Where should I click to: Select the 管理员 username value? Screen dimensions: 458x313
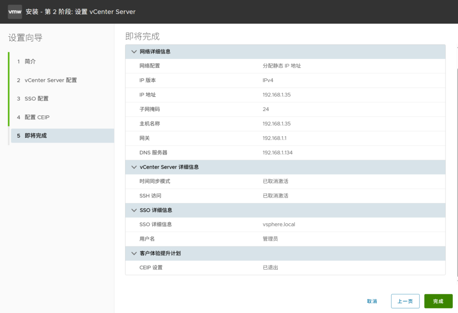click(270, 239)
